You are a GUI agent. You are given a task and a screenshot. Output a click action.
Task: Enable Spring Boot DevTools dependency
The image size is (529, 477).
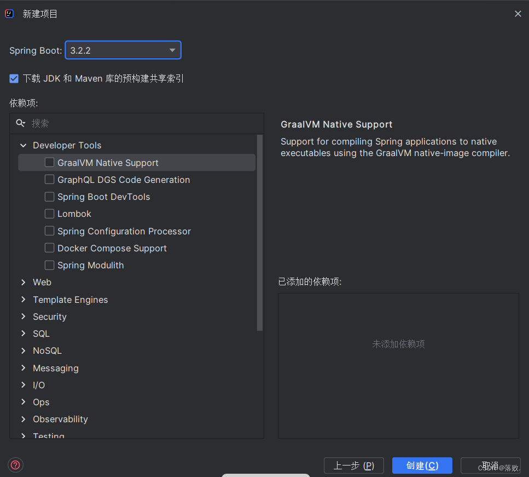(50, 197)
